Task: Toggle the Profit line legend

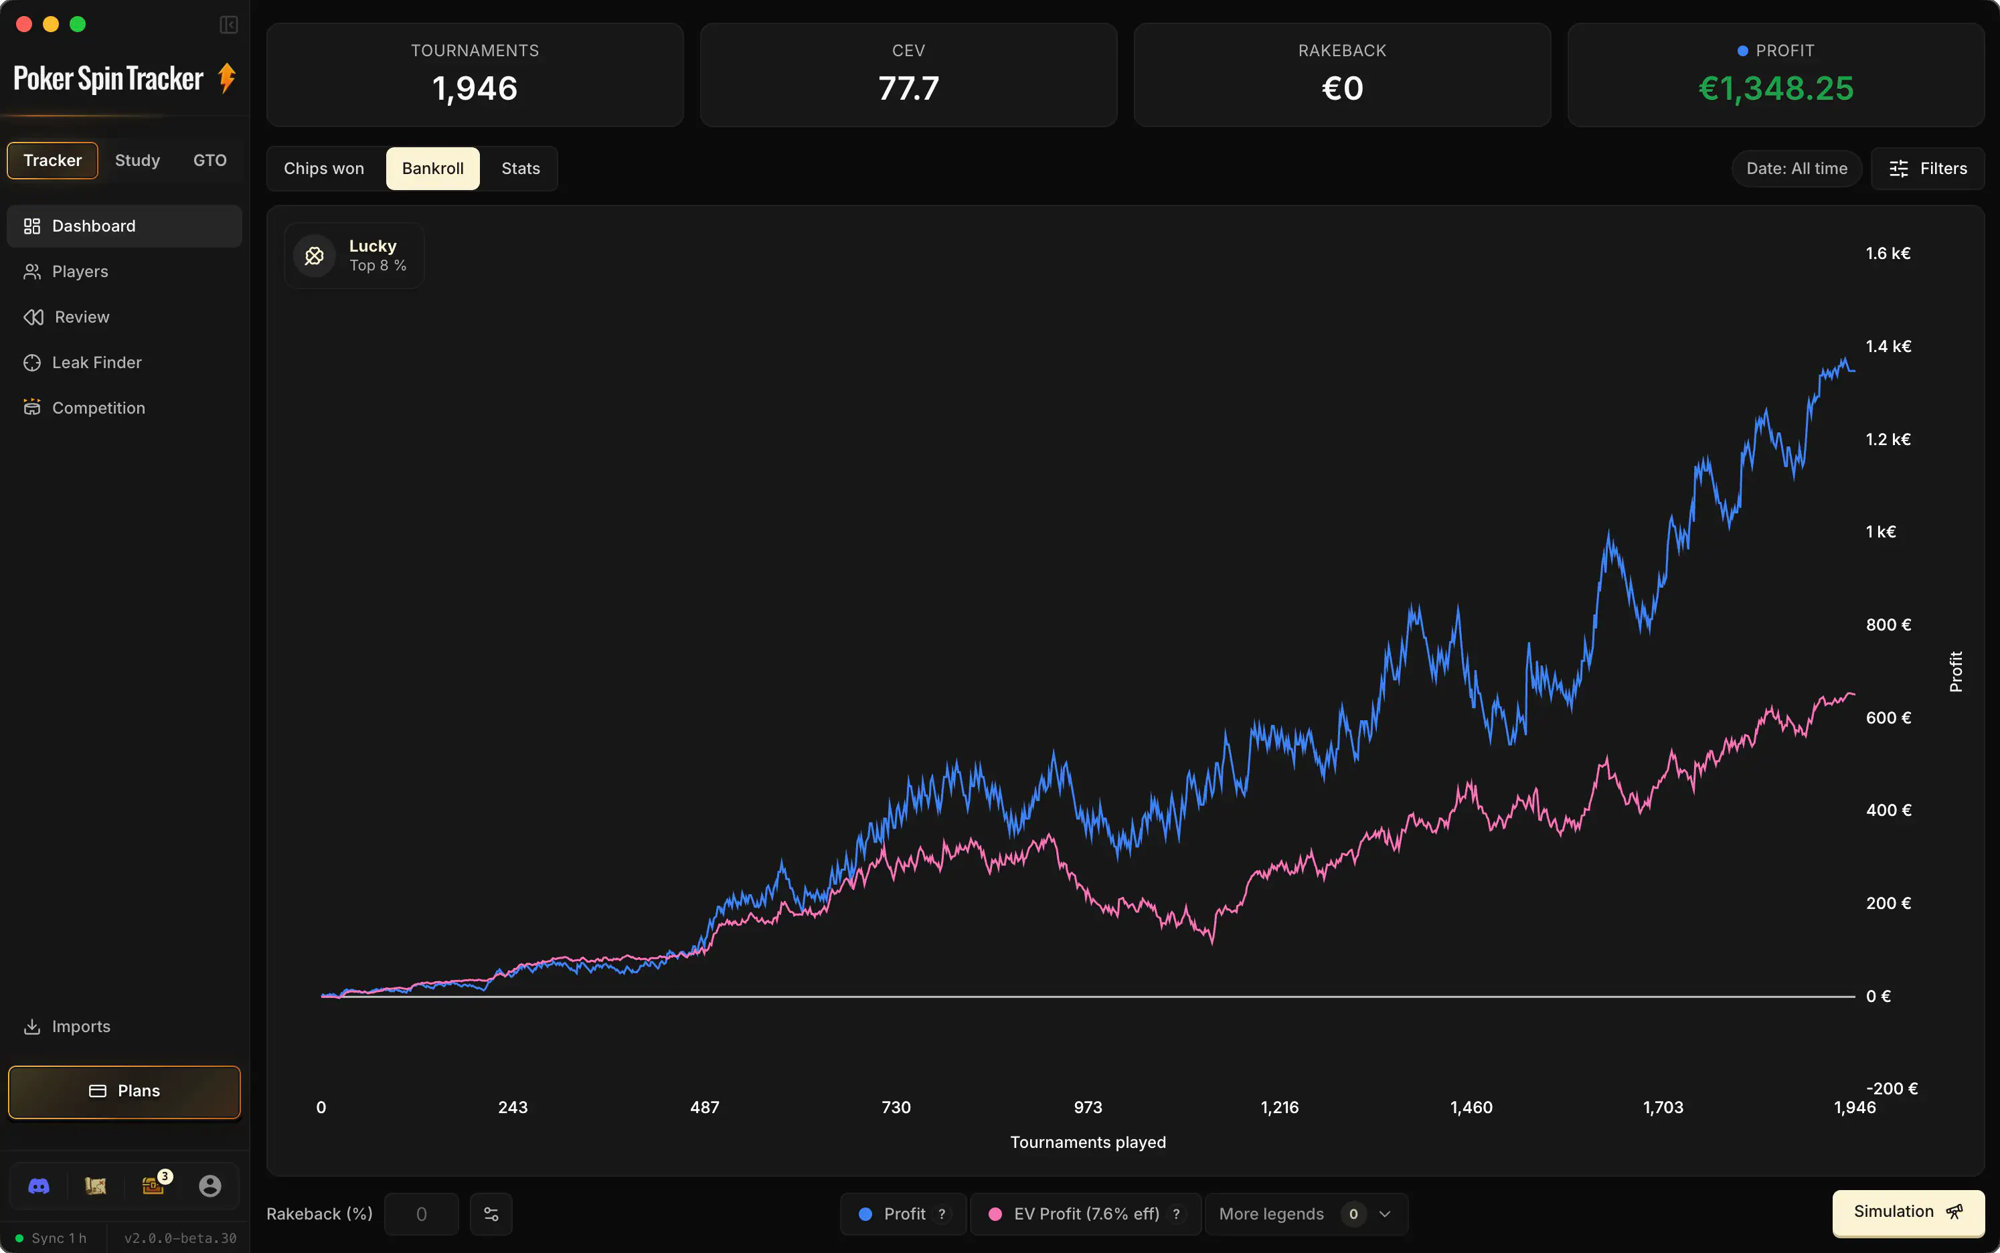Action: (x=903, y=1214)
